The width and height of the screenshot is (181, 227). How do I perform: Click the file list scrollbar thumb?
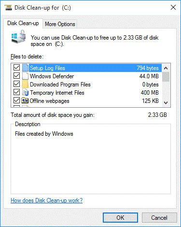tap(166, 77)
